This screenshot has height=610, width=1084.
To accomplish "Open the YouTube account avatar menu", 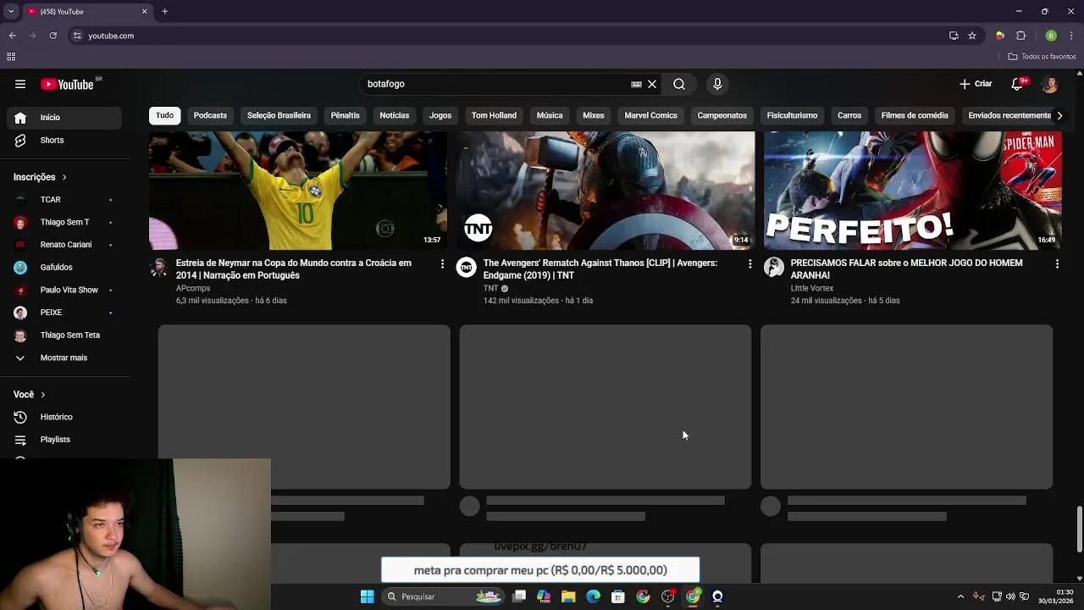I will pos(1050,84).
